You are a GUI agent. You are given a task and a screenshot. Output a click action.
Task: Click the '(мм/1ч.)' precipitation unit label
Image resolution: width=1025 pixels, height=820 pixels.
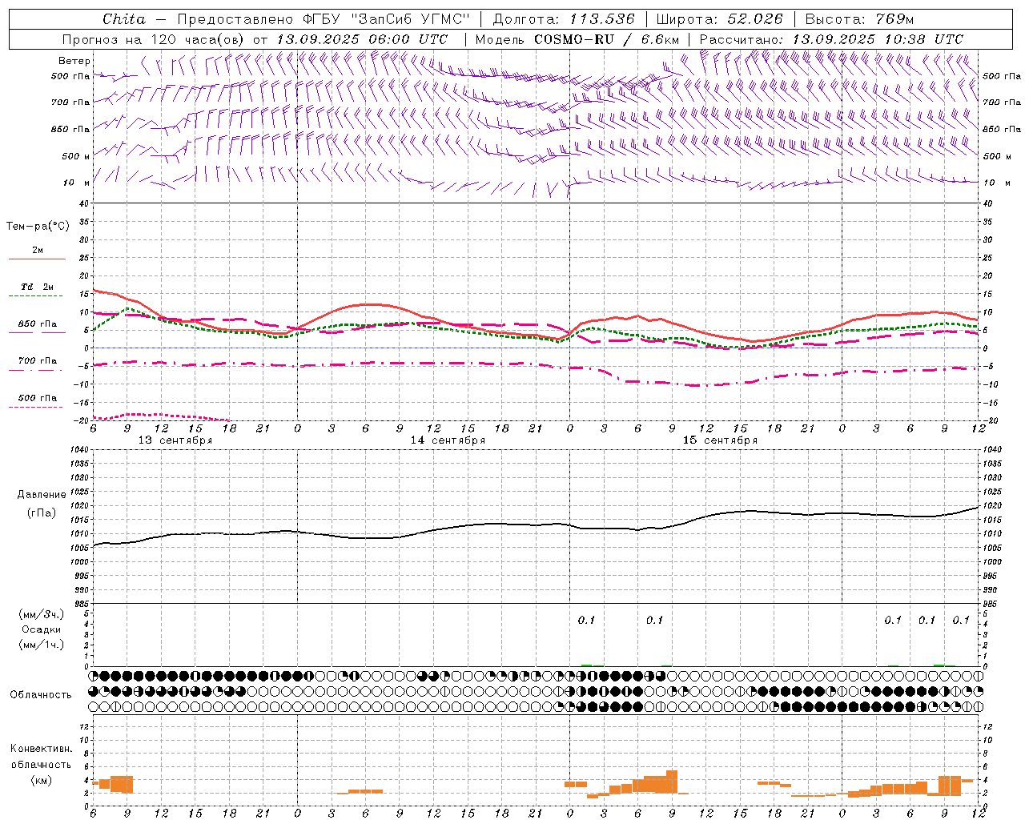(x=42, y=645)
